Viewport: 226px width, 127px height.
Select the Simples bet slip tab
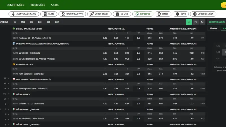coord(214,29)
